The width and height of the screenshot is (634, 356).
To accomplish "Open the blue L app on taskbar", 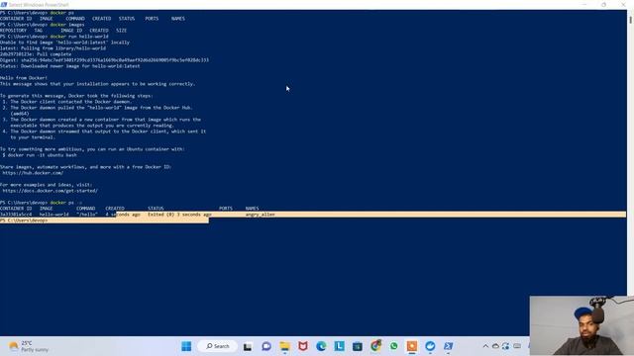I will coord(339,346).
